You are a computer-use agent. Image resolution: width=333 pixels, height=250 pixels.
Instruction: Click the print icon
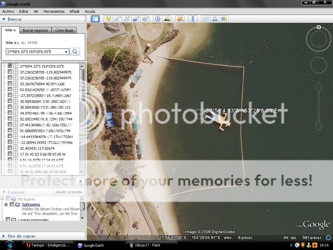pos(215,19)
